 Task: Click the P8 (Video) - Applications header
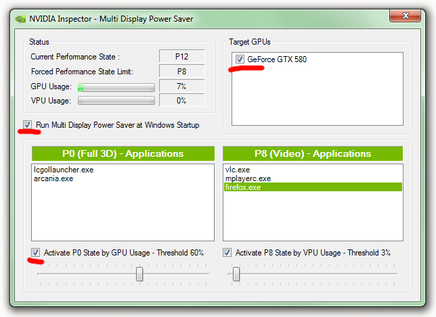click(313, 153)
